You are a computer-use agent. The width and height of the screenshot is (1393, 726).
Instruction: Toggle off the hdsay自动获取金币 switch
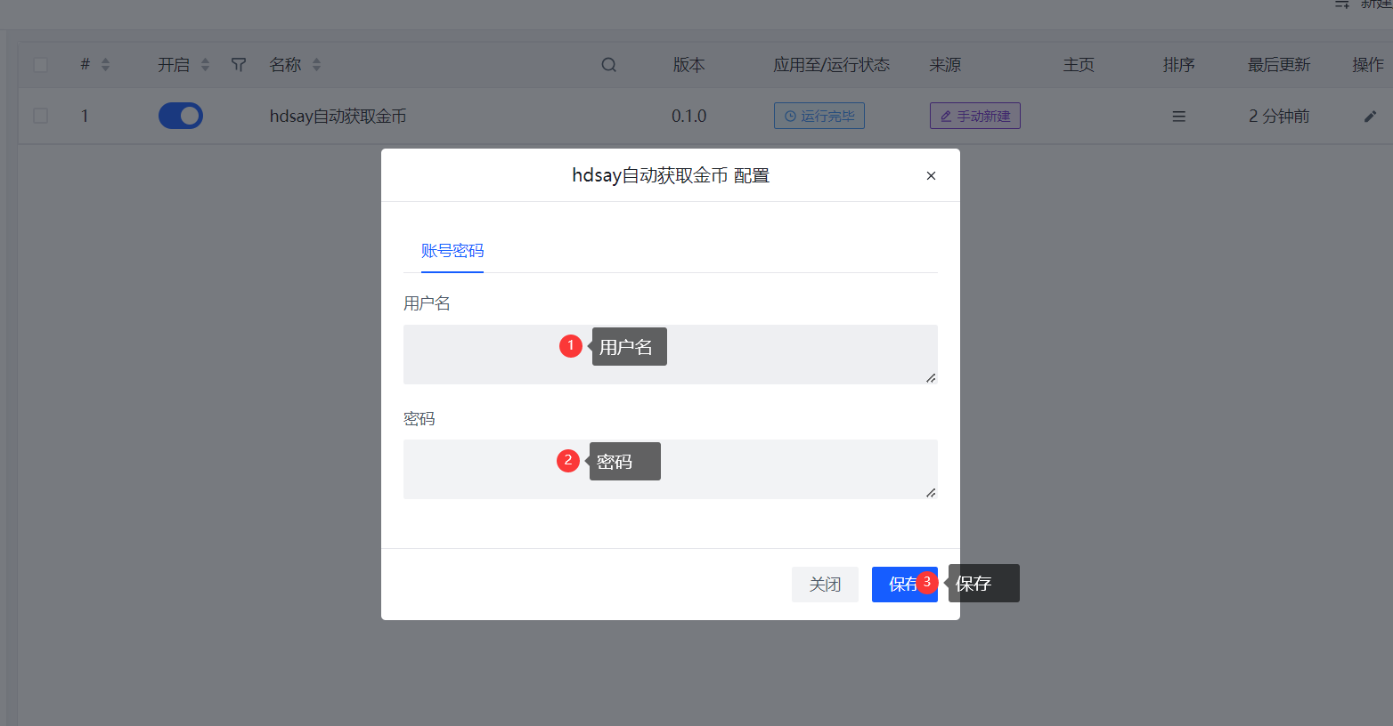[181, 116]
